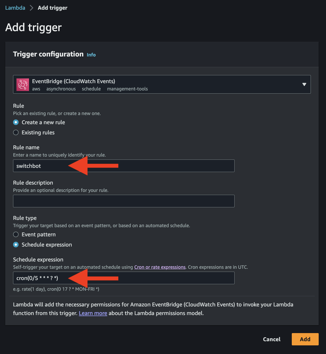The image size is (326, 354).
Task: Click the EventBridge service icon
Action: (23, 84)
